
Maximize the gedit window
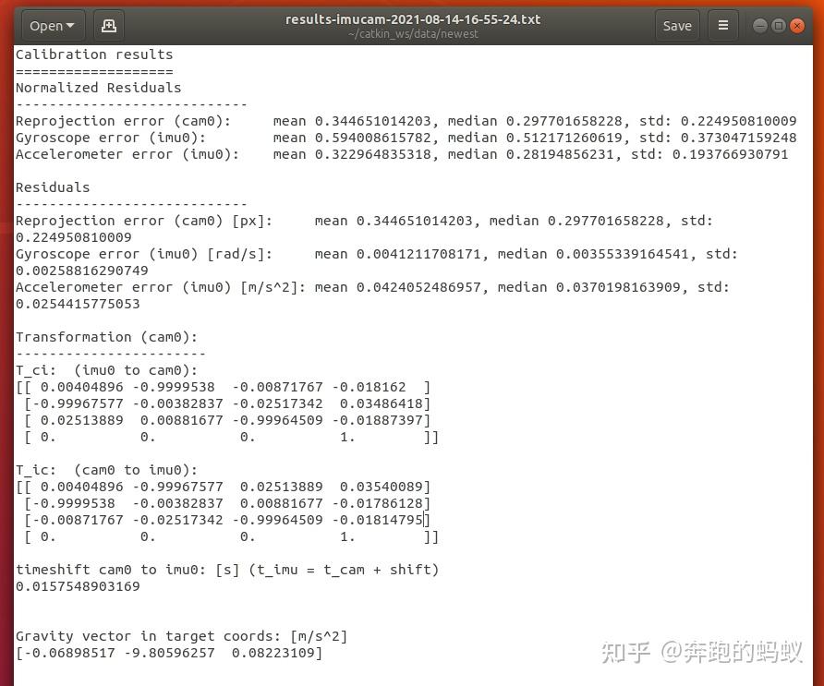click(x=777, y=25)
